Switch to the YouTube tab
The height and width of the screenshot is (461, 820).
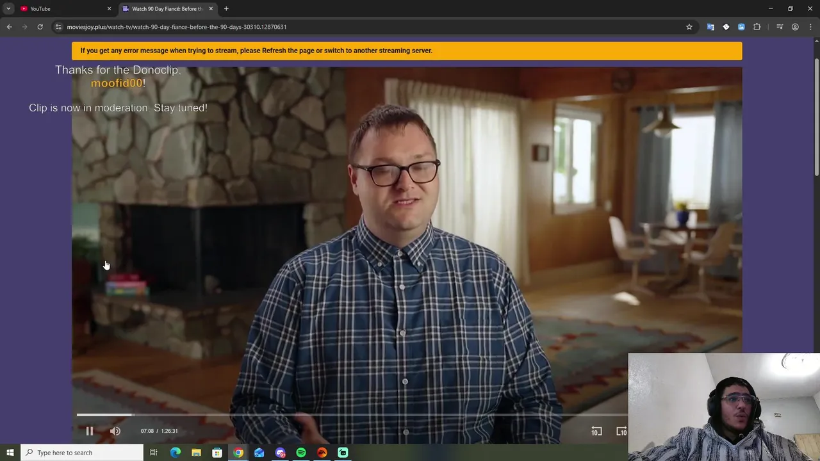(x=65, y=9)
